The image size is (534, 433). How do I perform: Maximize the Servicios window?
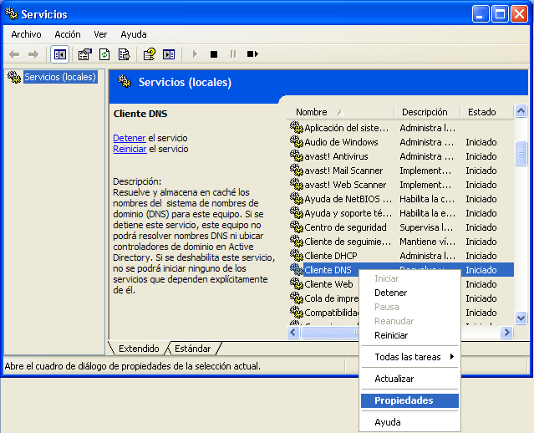click(x=500, y=14)
